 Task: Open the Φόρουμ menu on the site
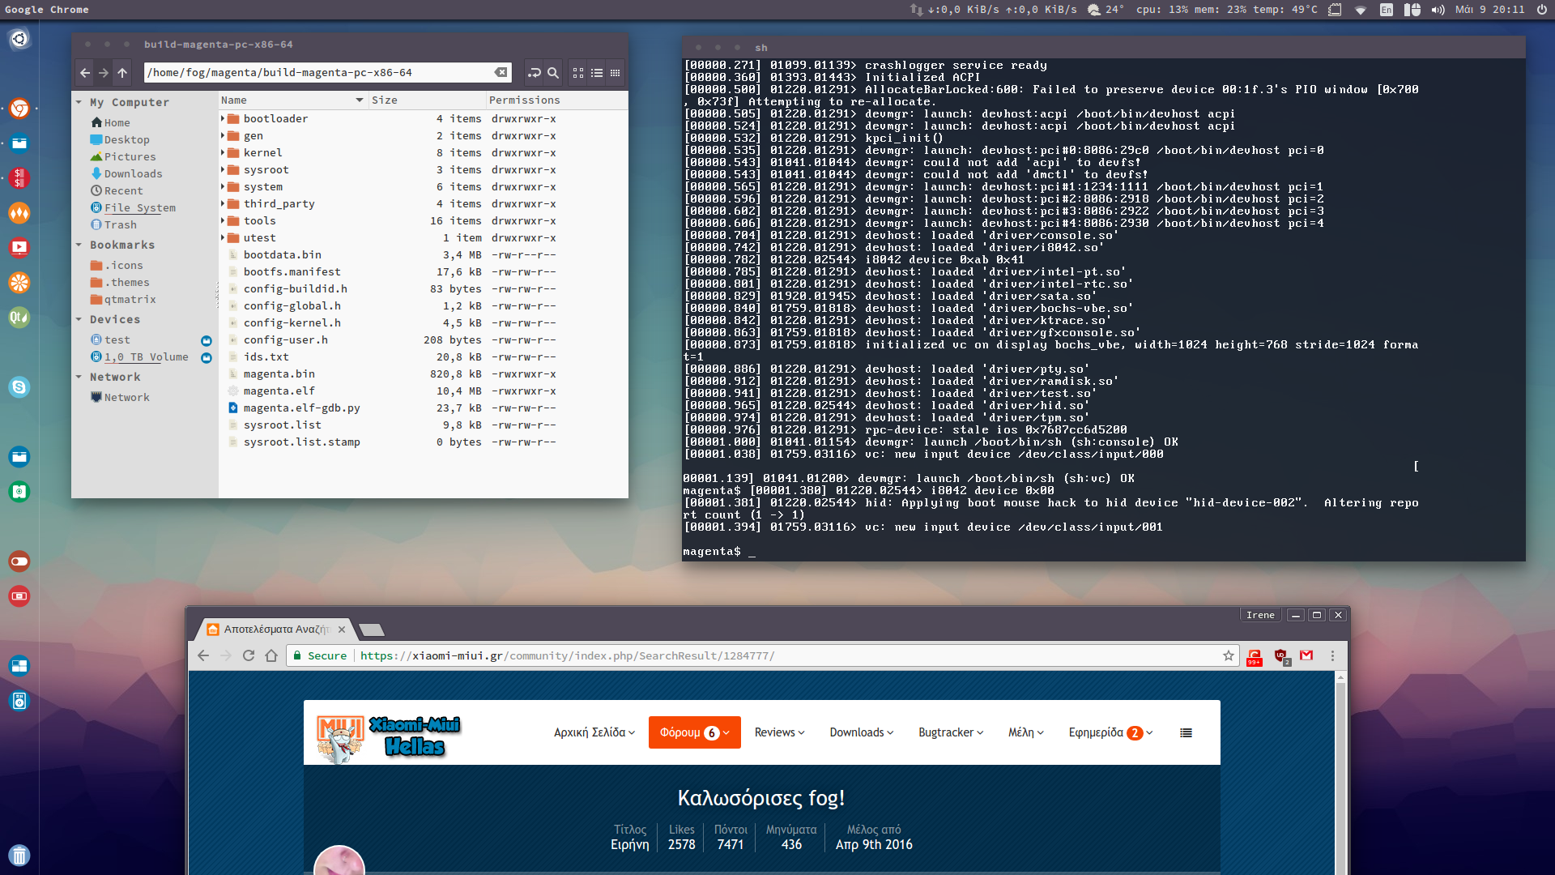point(694,732)
